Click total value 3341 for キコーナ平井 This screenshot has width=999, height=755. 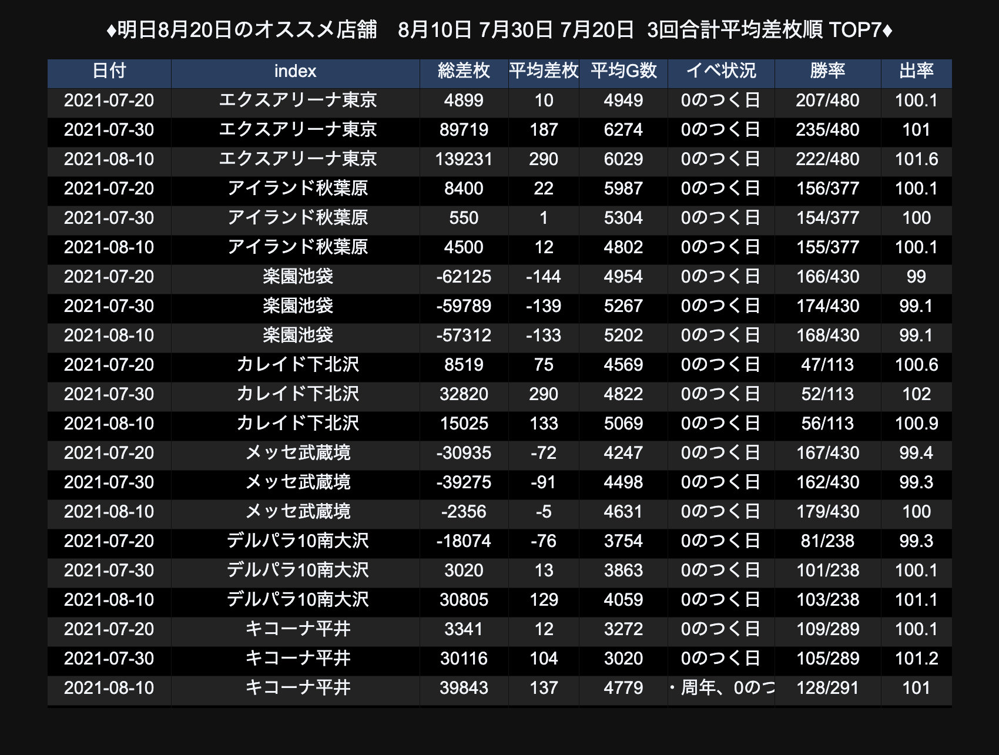(464, 629)
